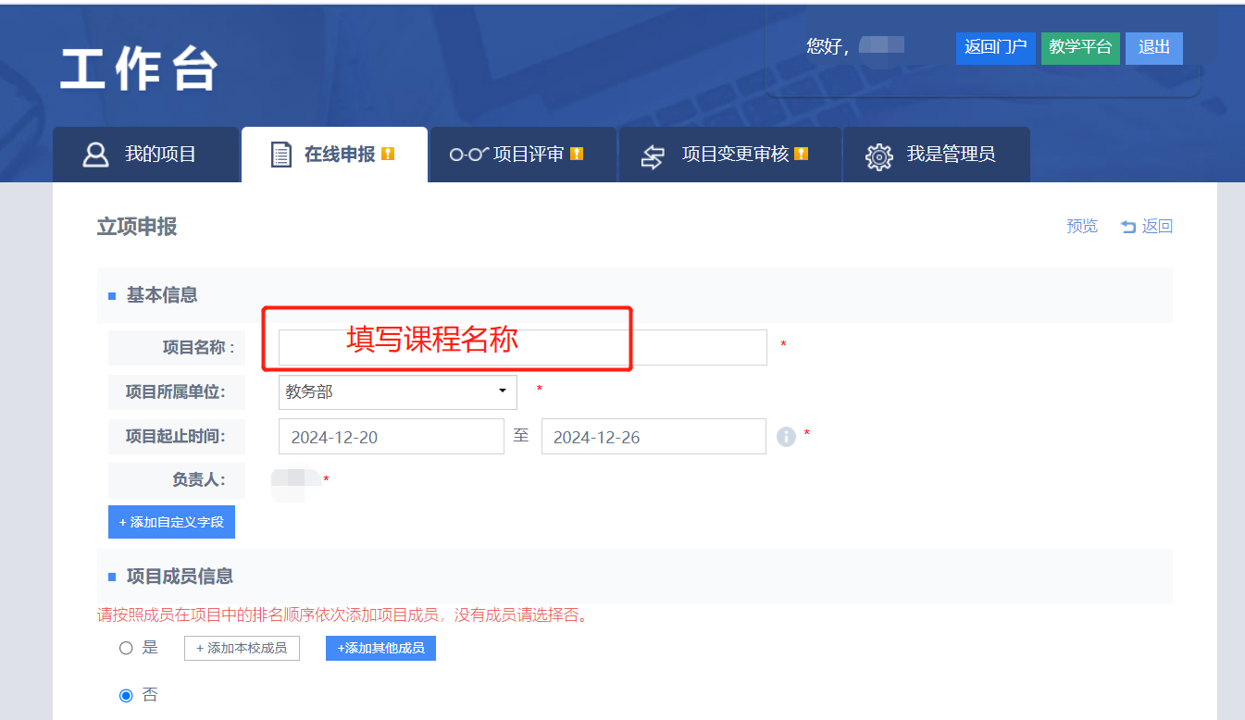This screenshot has height=720, width=1245.
Task: Click the 添加自定义字段 button
Action: [171, 522]
